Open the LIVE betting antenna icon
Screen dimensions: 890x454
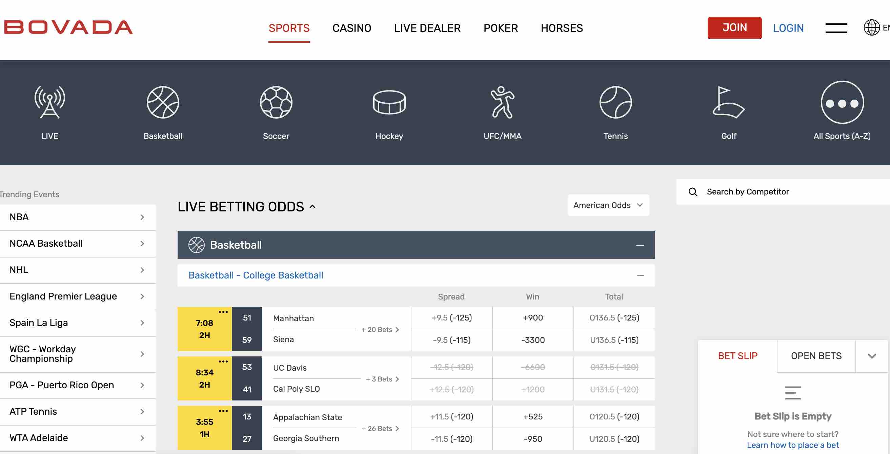pyautogui.click(x=50, y=102)
